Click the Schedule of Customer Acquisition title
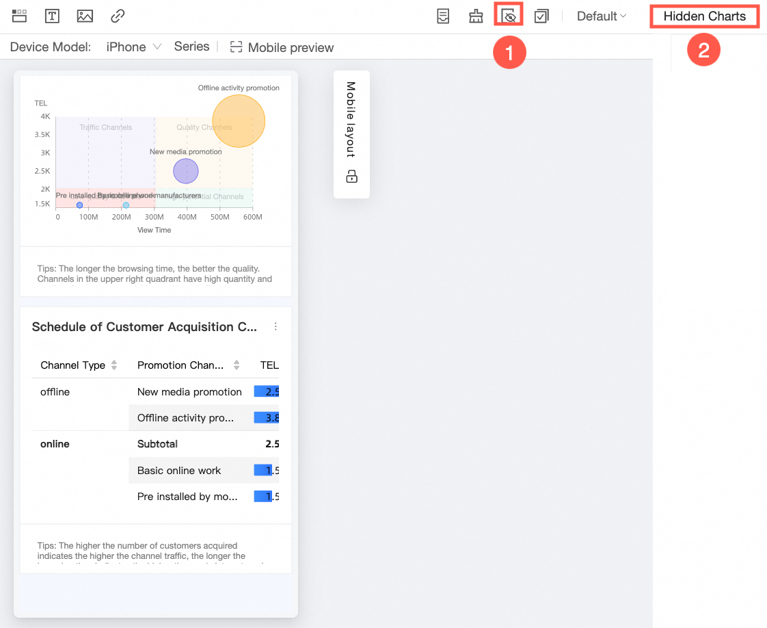Viewport: 767px width, 628px height. [144, 327]
